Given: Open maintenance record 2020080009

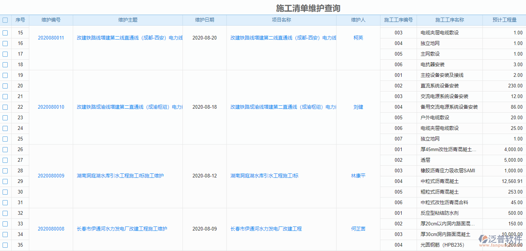Looking at the screenshot, I should tap(50, 176).
